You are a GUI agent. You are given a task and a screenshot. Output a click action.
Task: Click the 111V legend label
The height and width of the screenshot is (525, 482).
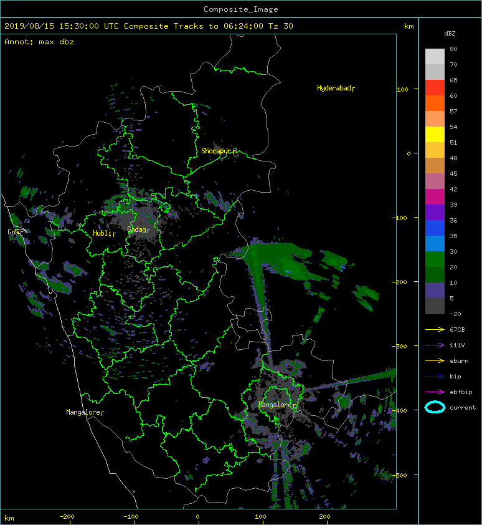click(x=457, y=345)
